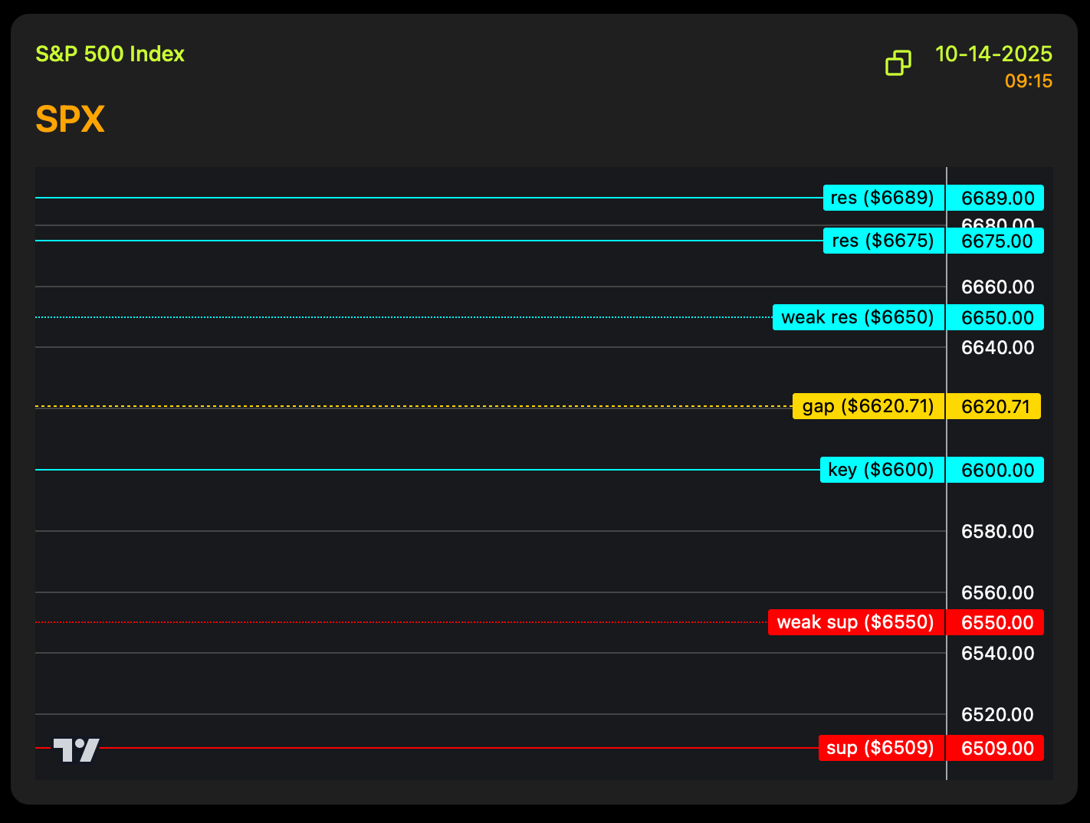Click the 10-14-2025 date label
Image resolution: width=1090 pixels, height=823 pixels.
(x=993, y=54)
